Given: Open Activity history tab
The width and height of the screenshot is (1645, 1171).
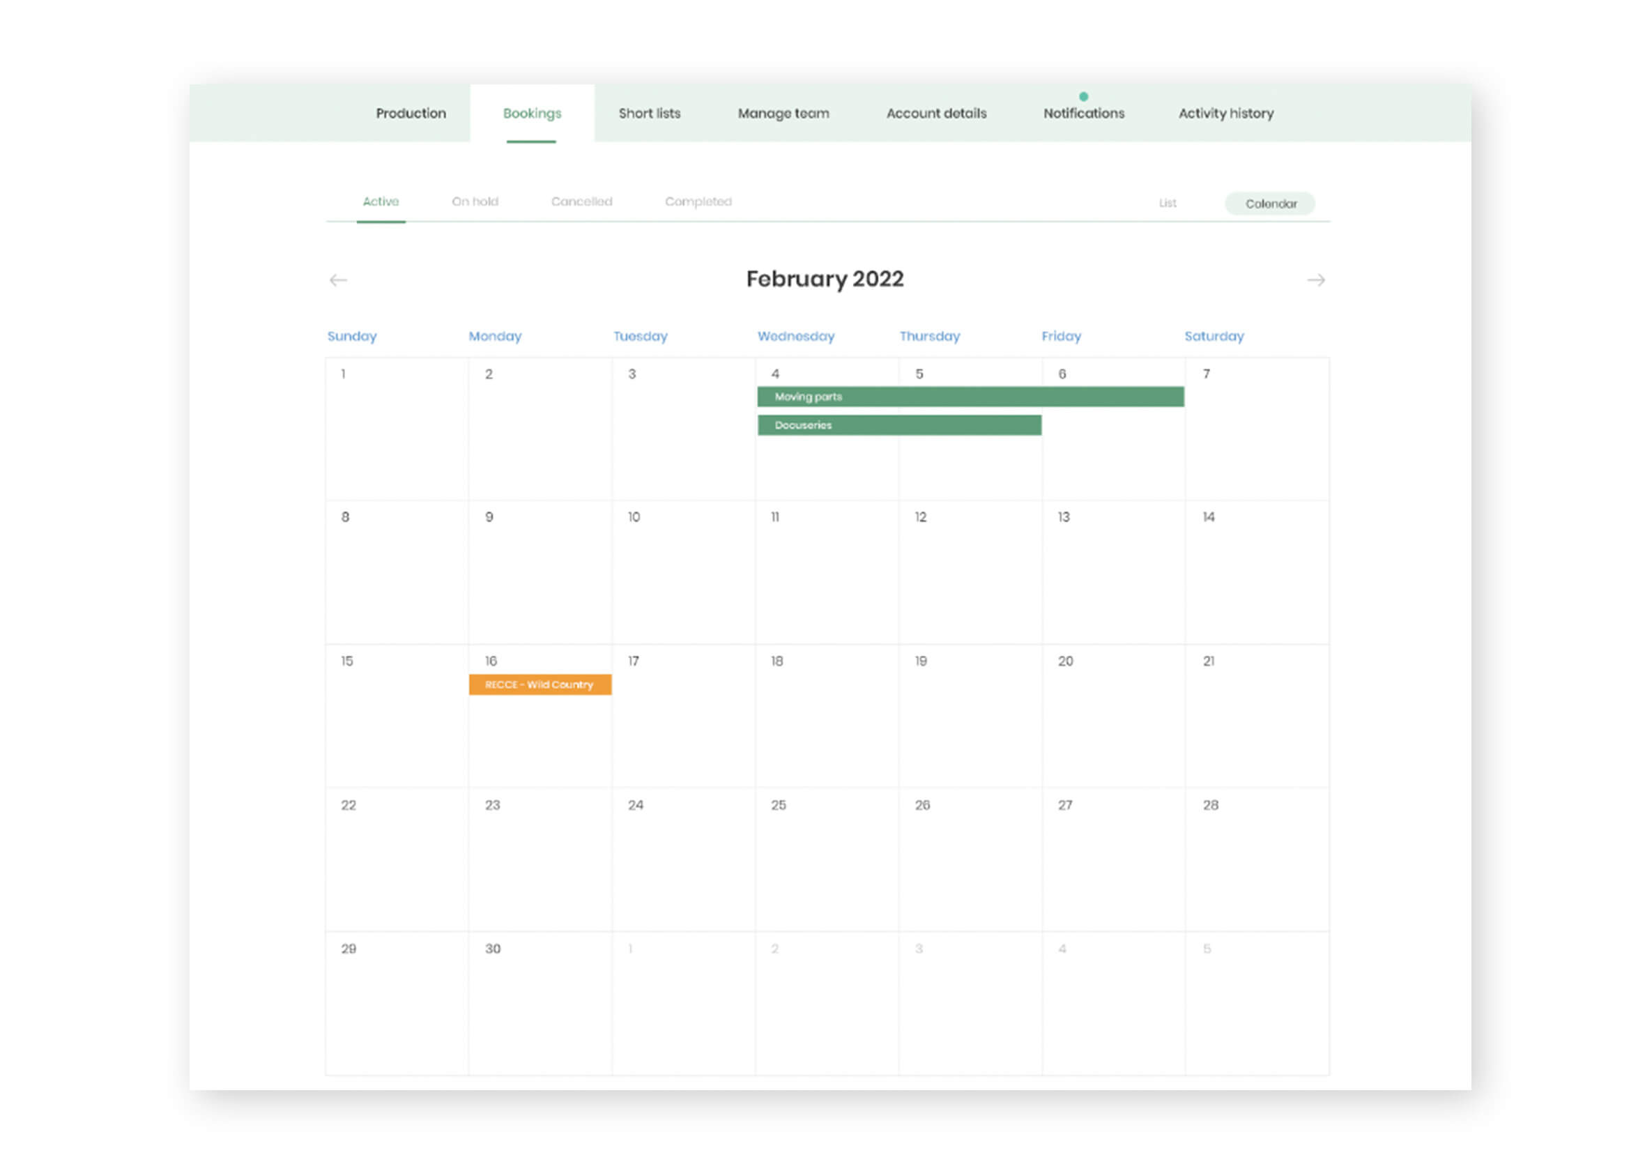Looking at the screenshot, I should (x=1225, y=113).
